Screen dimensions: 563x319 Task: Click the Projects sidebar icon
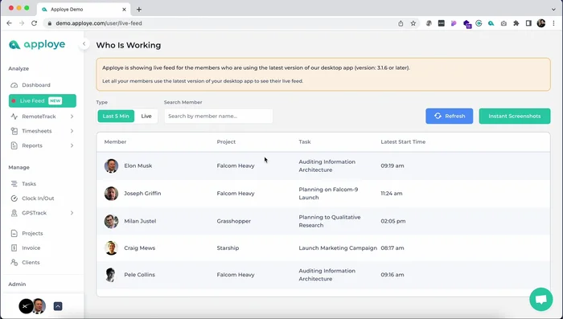[x=14, y=234]
